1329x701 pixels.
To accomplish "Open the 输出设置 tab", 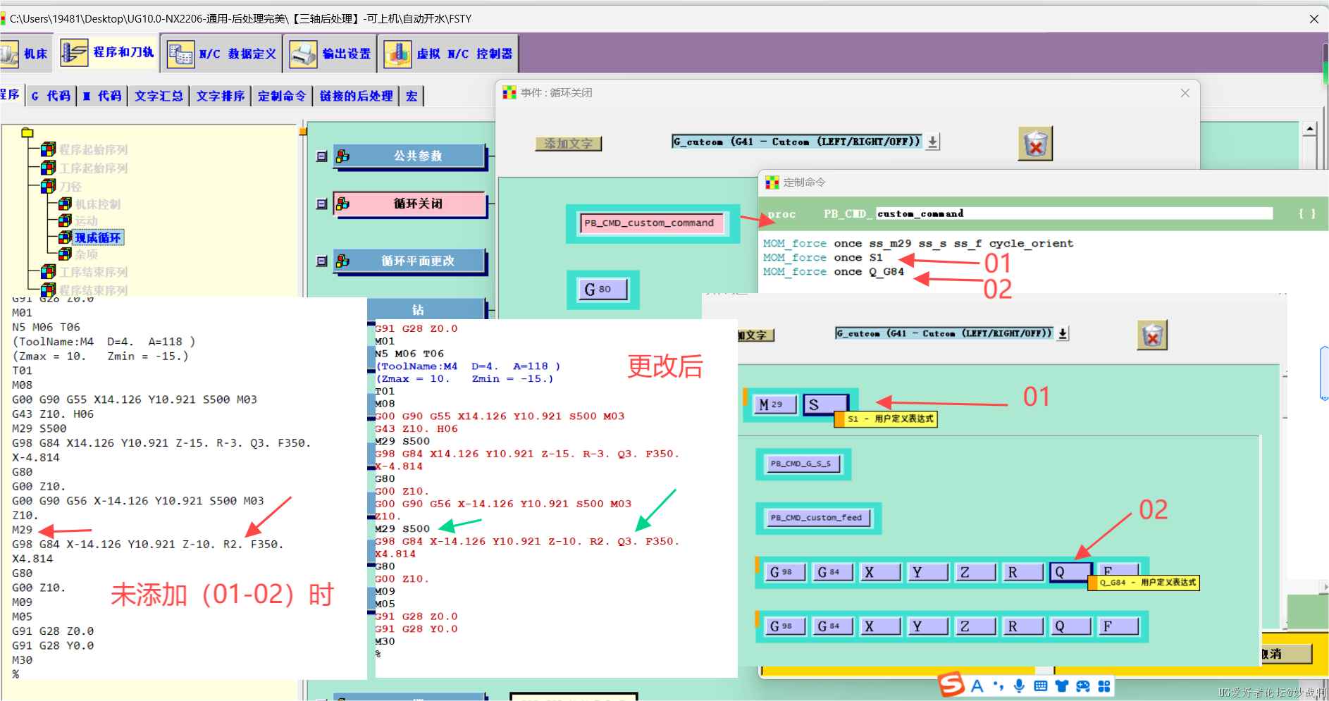I will tap(331, 54).
